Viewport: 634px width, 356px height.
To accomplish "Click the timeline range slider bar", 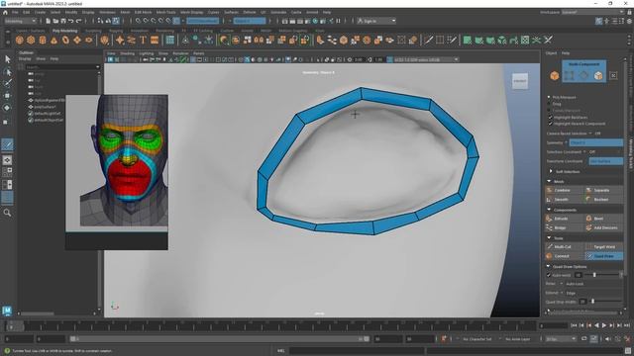I will tap(220, 339).
